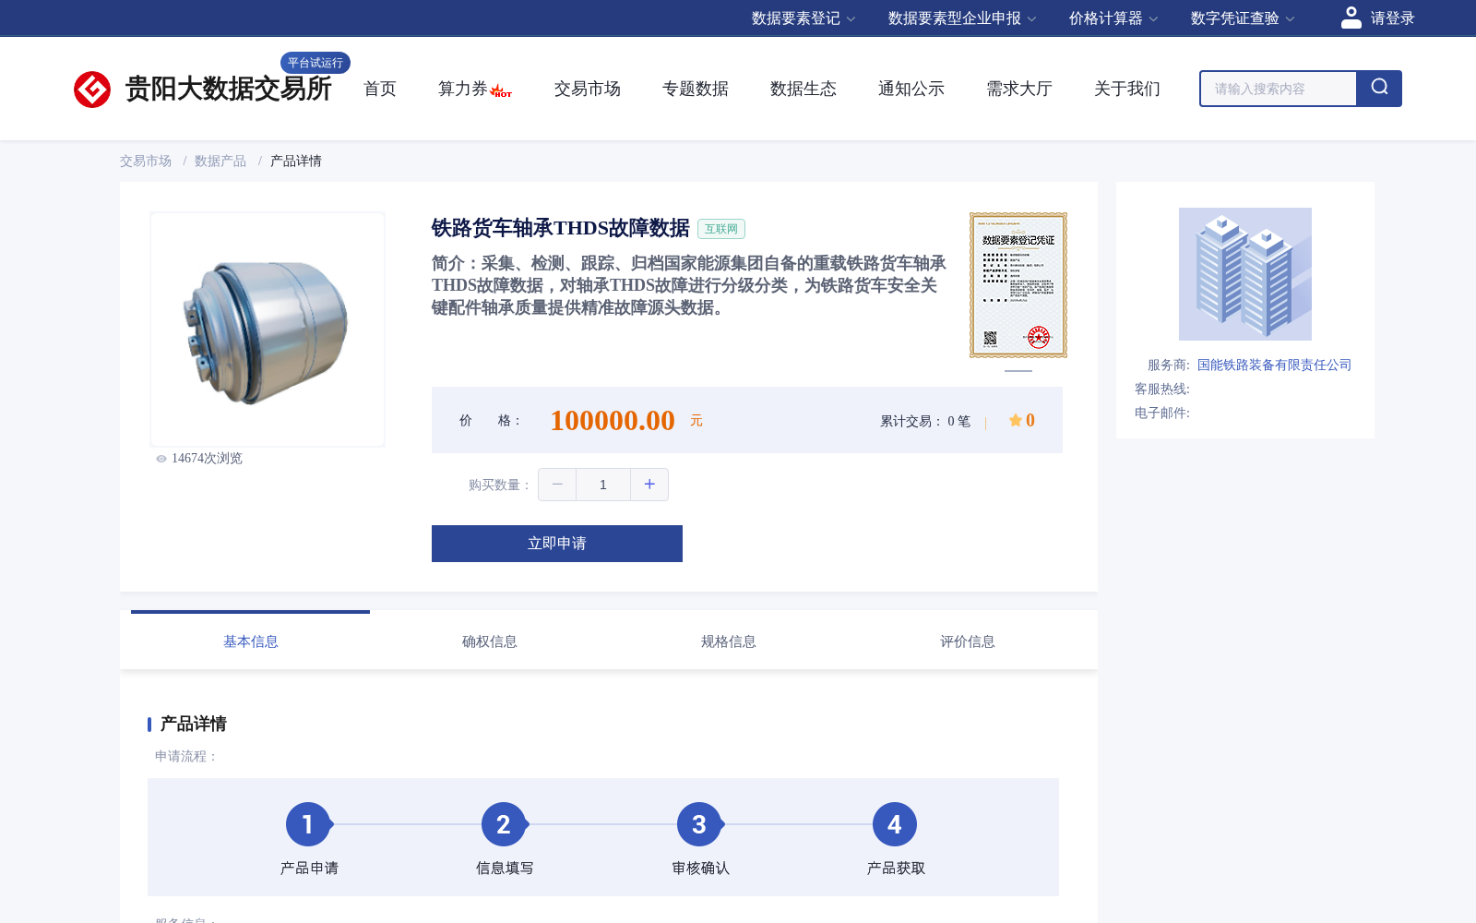Click the 累计交易：0笔 text
1476x923 pixels.
pos(925,421)
